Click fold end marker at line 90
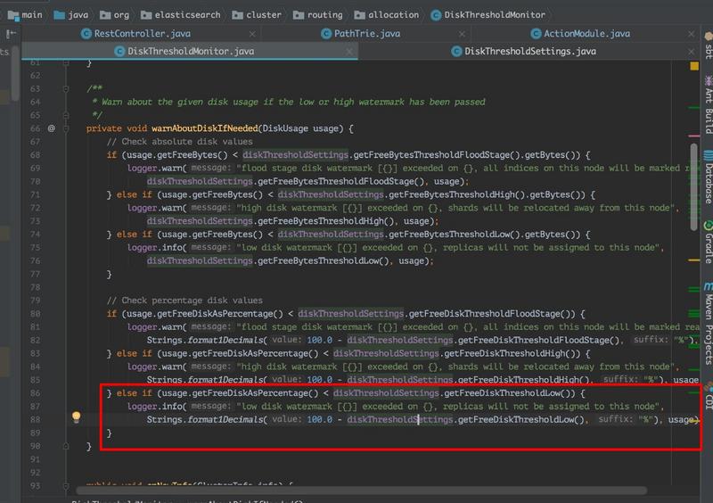 tap(66, 446)
